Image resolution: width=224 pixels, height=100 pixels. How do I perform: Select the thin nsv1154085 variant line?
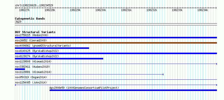[116, 85]
